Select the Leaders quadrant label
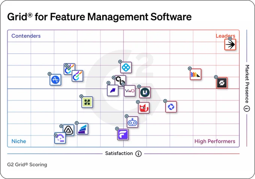This screenshot has height=179, width=255. point(225,36)
